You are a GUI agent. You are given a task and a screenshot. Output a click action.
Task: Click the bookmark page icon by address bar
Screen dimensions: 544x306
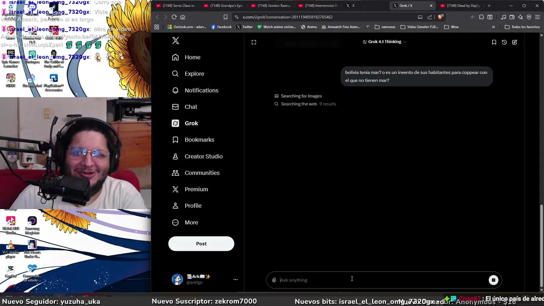225,17
